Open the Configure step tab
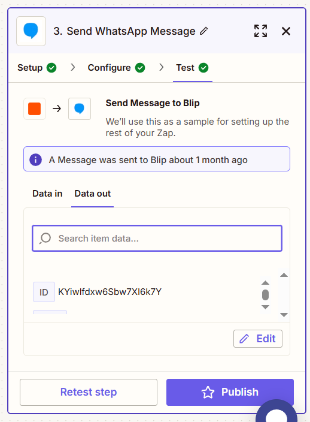The image size is (310, 422). (x=116, y=68)
